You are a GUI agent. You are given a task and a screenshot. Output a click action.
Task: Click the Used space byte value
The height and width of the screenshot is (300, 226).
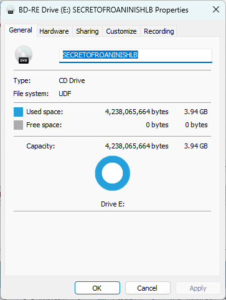coord(137,112)
